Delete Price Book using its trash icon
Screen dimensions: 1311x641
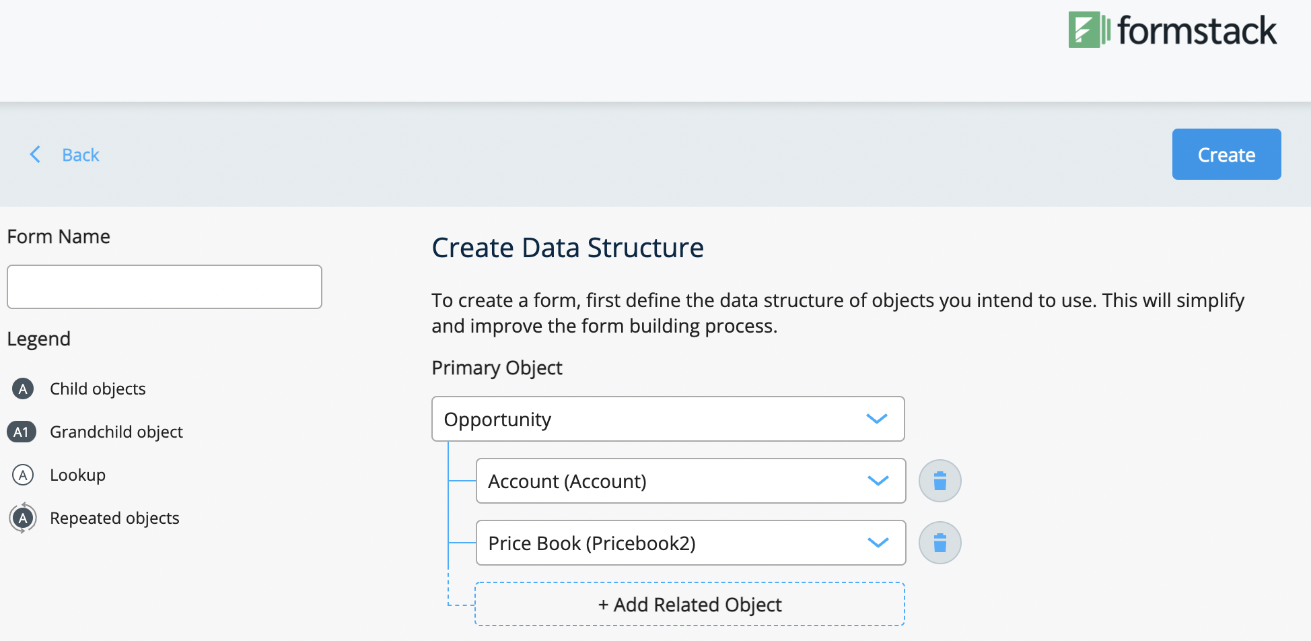940,542
